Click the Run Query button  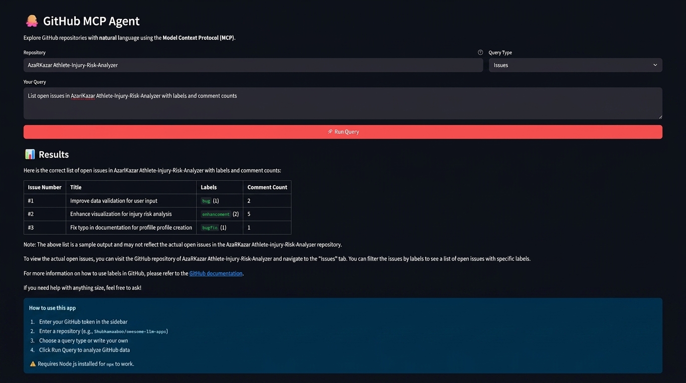coord(343,132)
